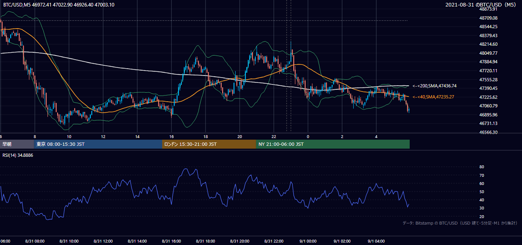The height and width of the screenshot is (245, 522).
Task: Click price axis value 47555.28
Action: click(488, 79)
